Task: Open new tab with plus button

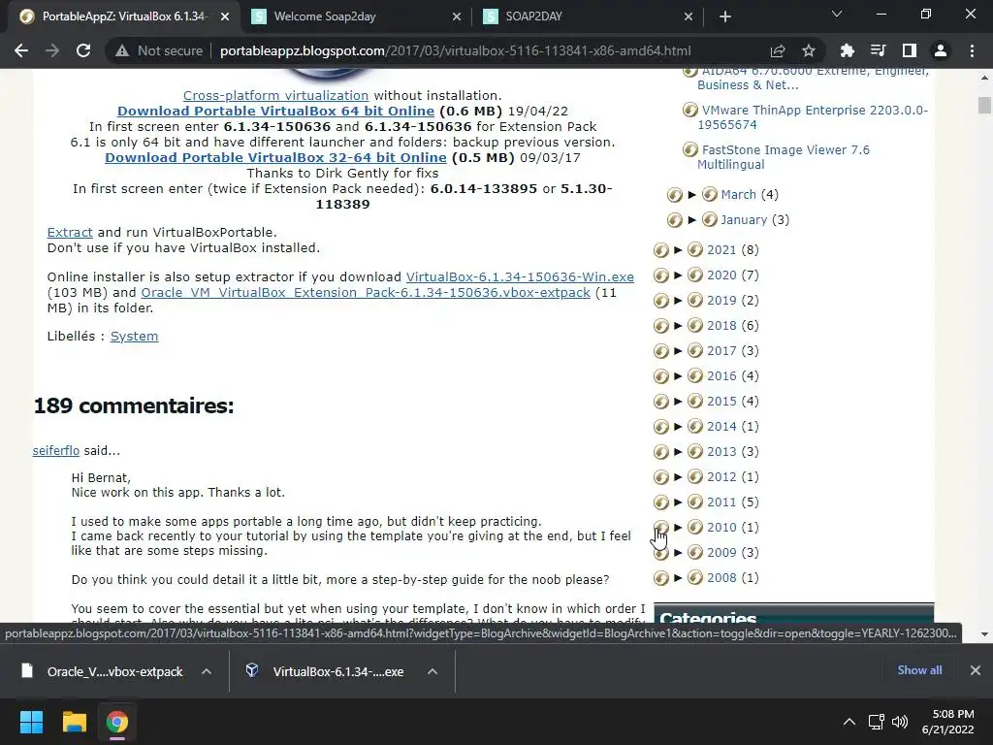Action: (725, 16)
